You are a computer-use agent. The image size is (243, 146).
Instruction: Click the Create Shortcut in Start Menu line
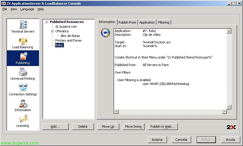click(164, 57)
